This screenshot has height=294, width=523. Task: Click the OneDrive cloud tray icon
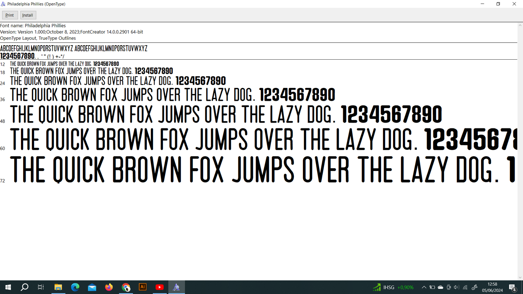[x=440, y=287]
